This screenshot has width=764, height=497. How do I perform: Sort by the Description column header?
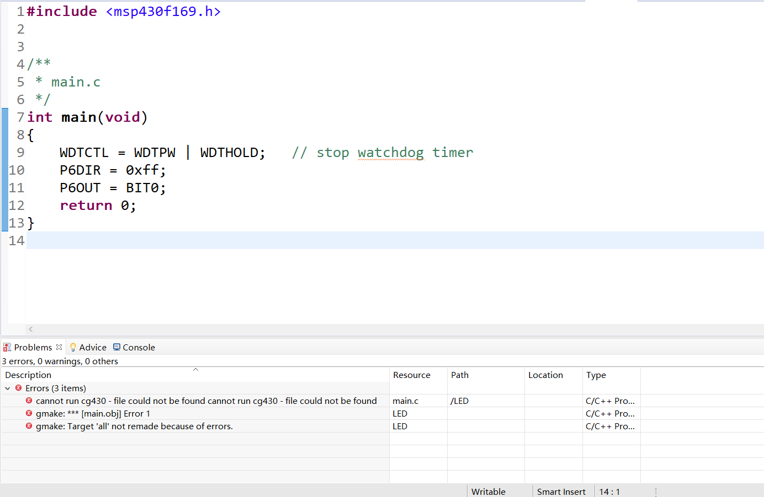pos(195,375)
